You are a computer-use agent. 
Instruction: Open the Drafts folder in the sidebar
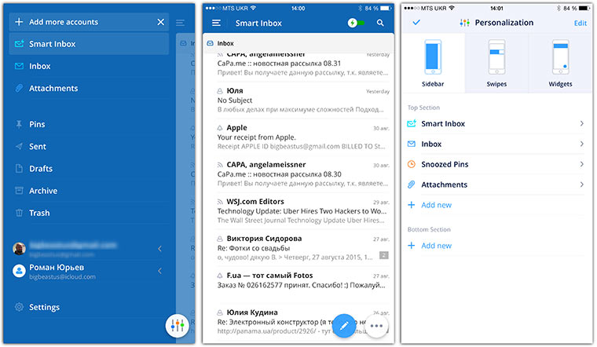click(x=89, y=169)
